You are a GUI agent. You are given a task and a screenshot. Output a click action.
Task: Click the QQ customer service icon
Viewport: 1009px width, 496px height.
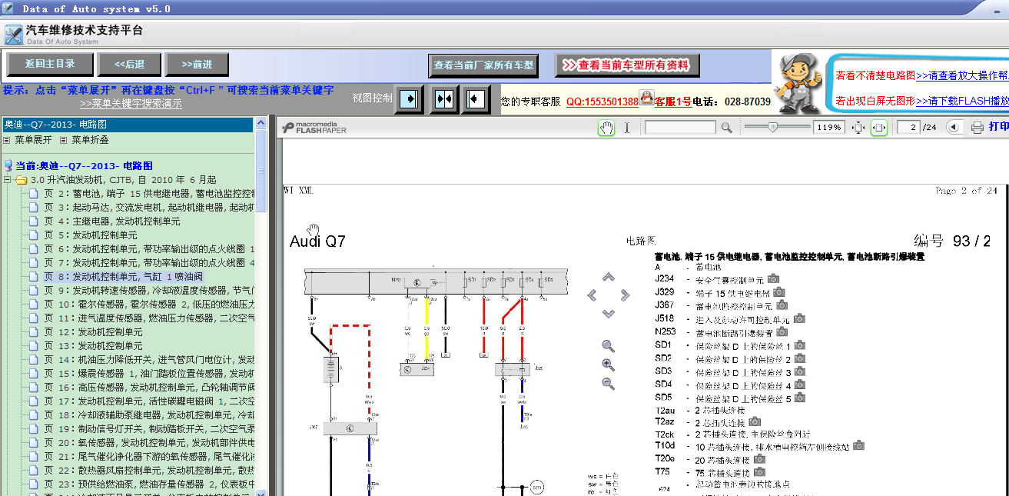tap(646, 98)
